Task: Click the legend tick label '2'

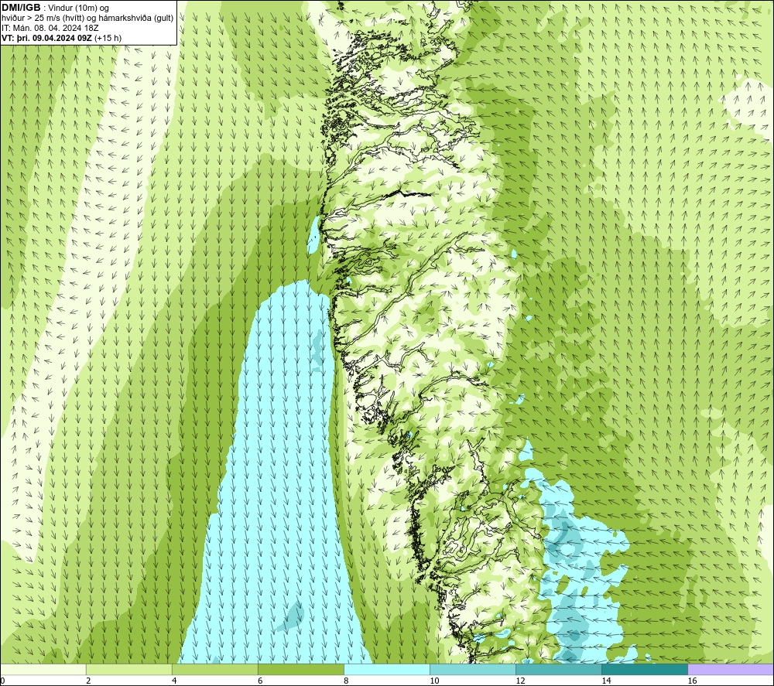Action: (x=88, y=681)
